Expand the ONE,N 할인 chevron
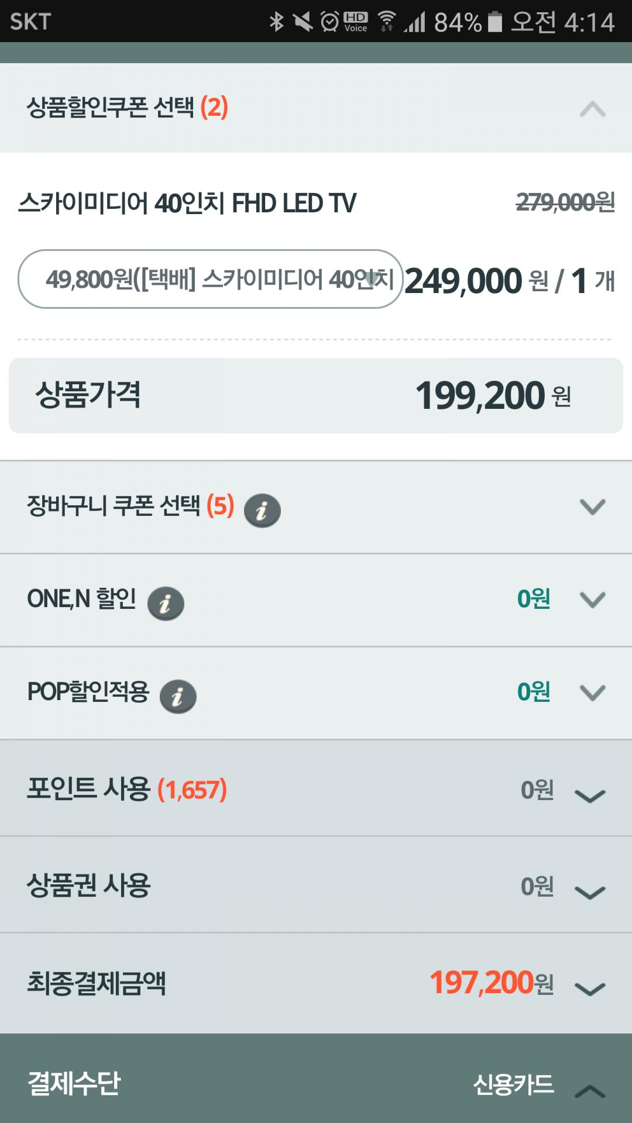This screenshot has width=632, height=1123. click(x=592, y=600)
